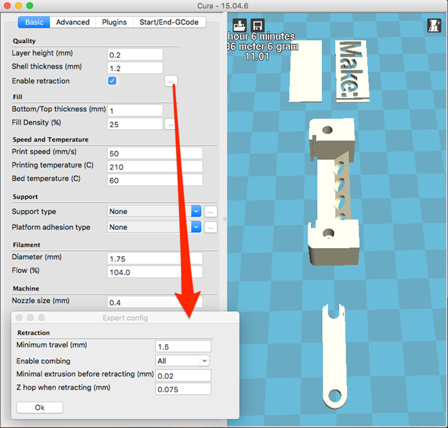
Task: Click the Flow percentage field
Action: point(155,272)
